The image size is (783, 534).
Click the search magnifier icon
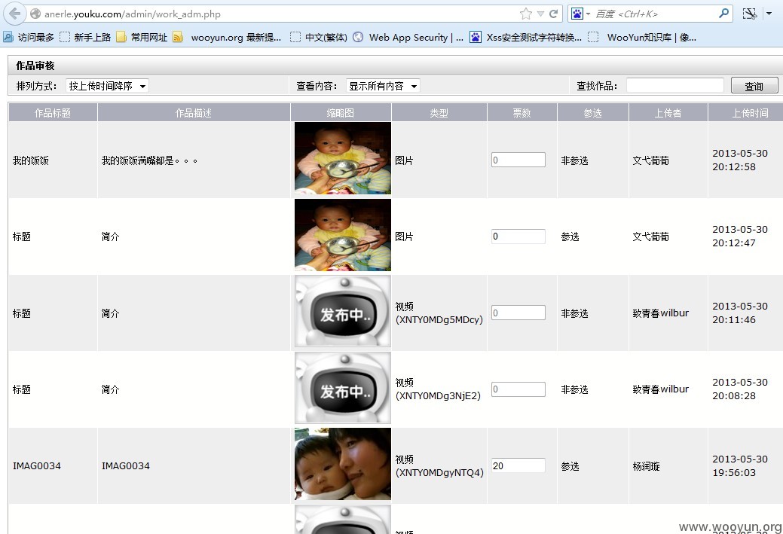(x=723, y=14)
